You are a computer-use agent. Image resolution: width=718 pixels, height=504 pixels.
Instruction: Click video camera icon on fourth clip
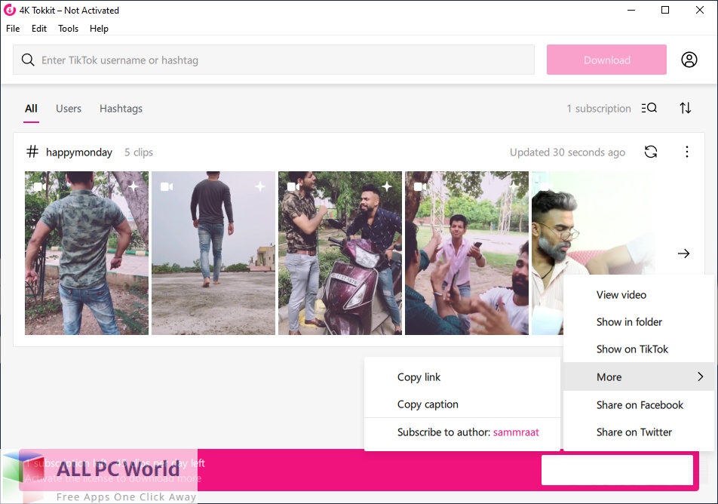click(x=420, y=186)
